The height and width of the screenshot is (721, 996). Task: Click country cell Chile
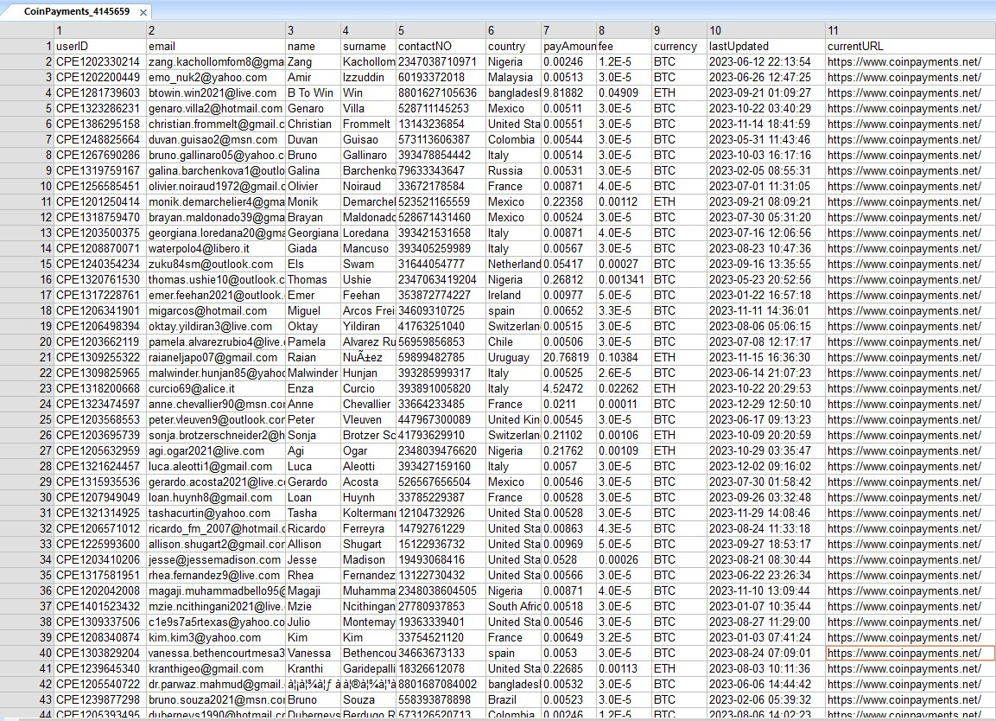coord(513,342)
